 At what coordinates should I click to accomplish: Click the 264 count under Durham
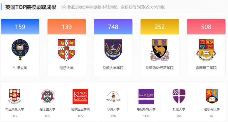tap(179, 116)
